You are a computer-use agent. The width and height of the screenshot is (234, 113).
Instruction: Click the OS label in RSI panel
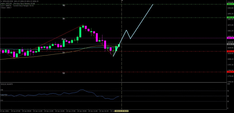[2, 101]
